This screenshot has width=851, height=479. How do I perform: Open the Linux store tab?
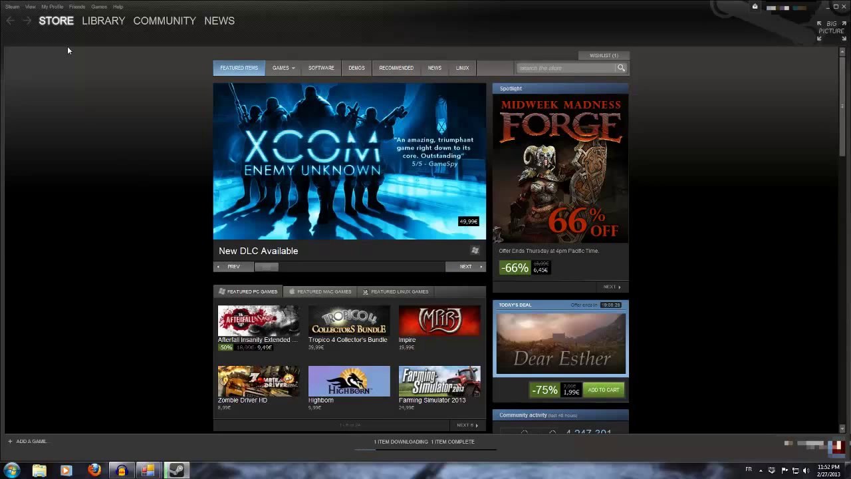pyautogui.click(x=463, y=68)
